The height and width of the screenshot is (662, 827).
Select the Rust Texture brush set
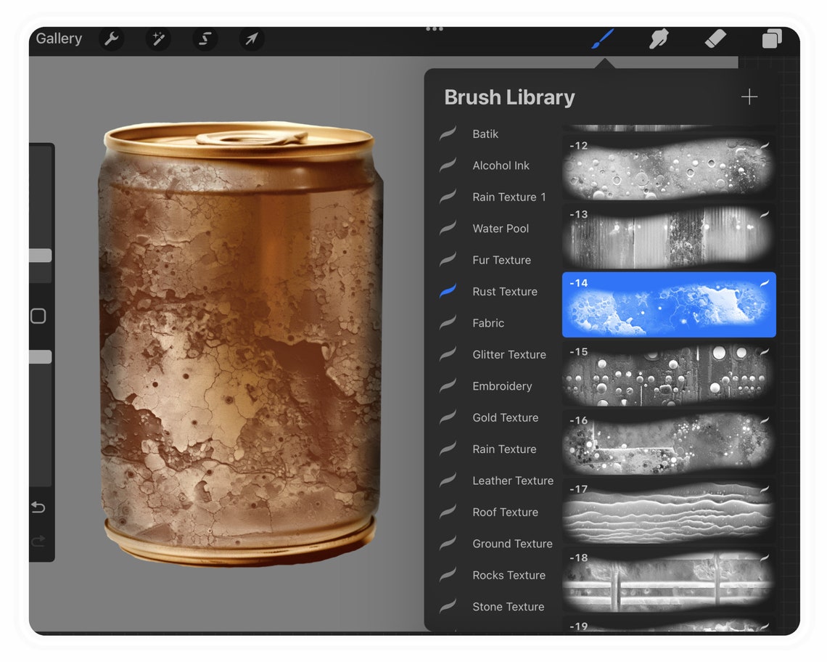506,291
